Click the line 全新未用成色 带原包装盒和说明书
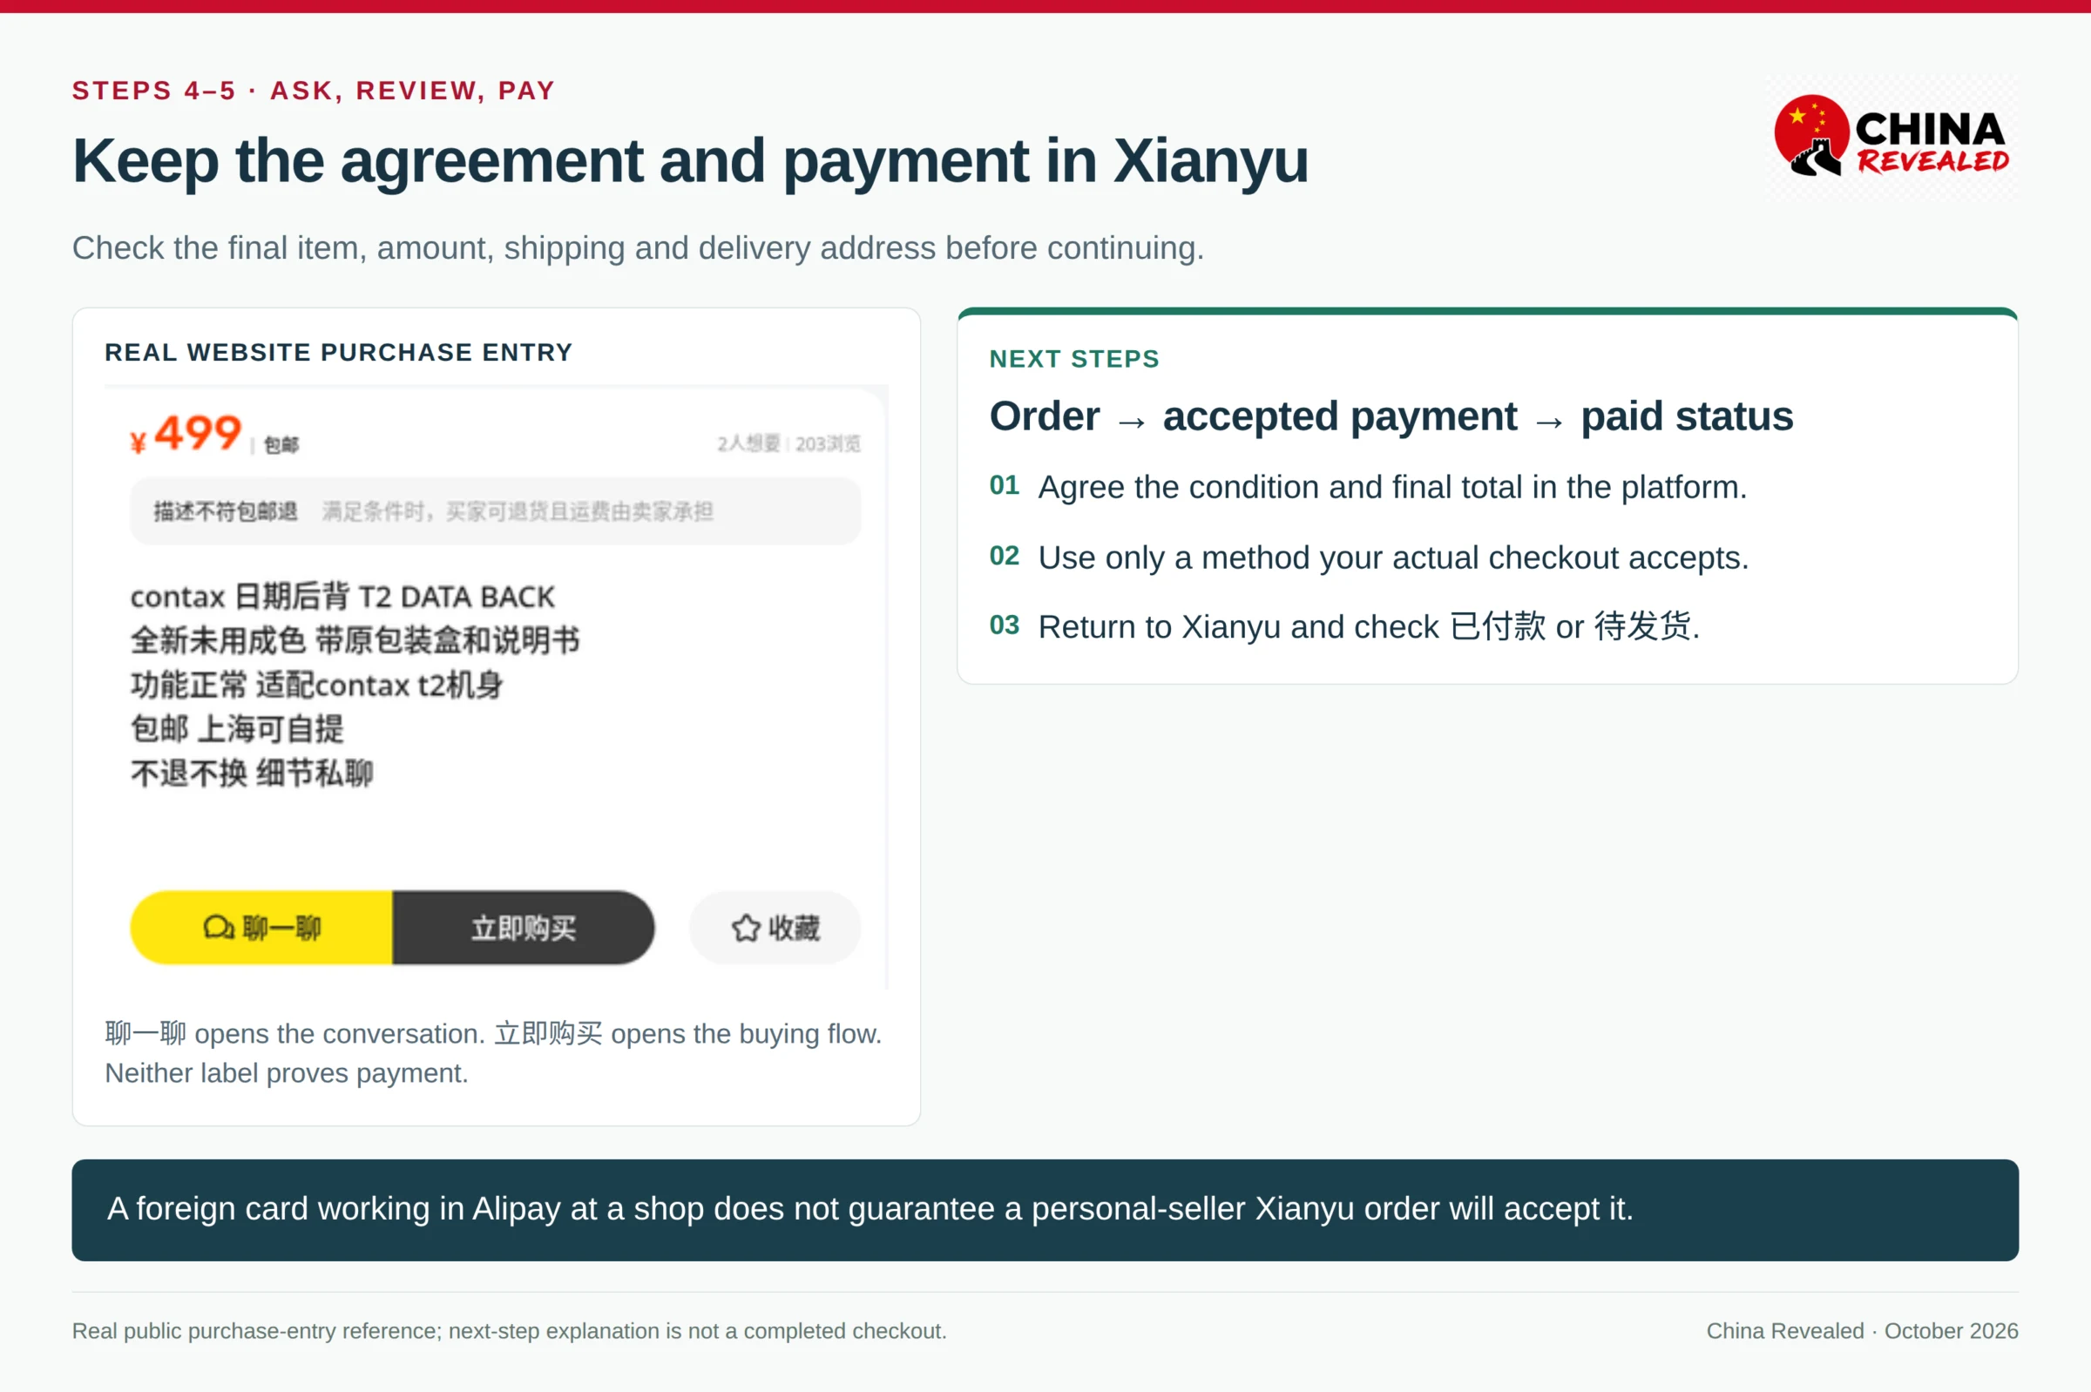This screenshot has width=2091, height=1392. coord(355,640)
